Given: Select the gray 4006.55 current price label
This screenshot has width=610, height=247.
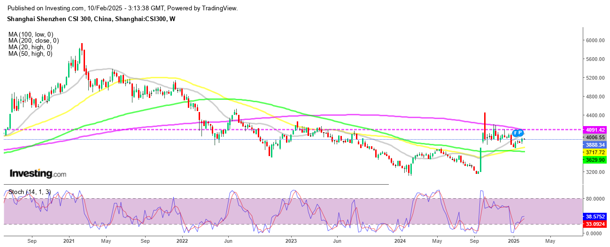Looking at the screenshot, I should pyautogui.click(x=595, y=137).
